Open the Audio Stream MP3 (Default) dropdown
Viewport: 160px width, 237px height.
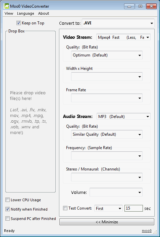123,117
